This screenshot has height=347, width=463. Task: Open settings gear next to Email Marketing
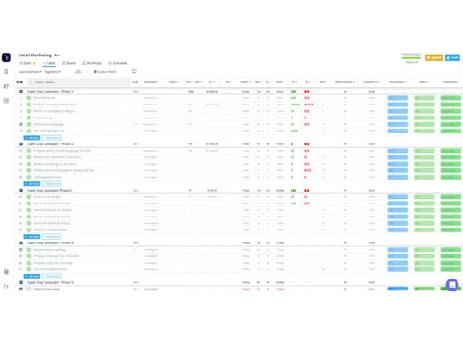(57, 55)
